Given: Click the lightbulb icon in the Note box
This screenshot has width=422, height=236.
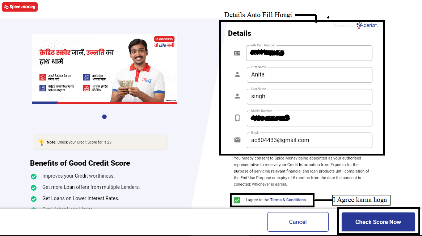Looking at the screenshot, I should (x=42, y=142).
